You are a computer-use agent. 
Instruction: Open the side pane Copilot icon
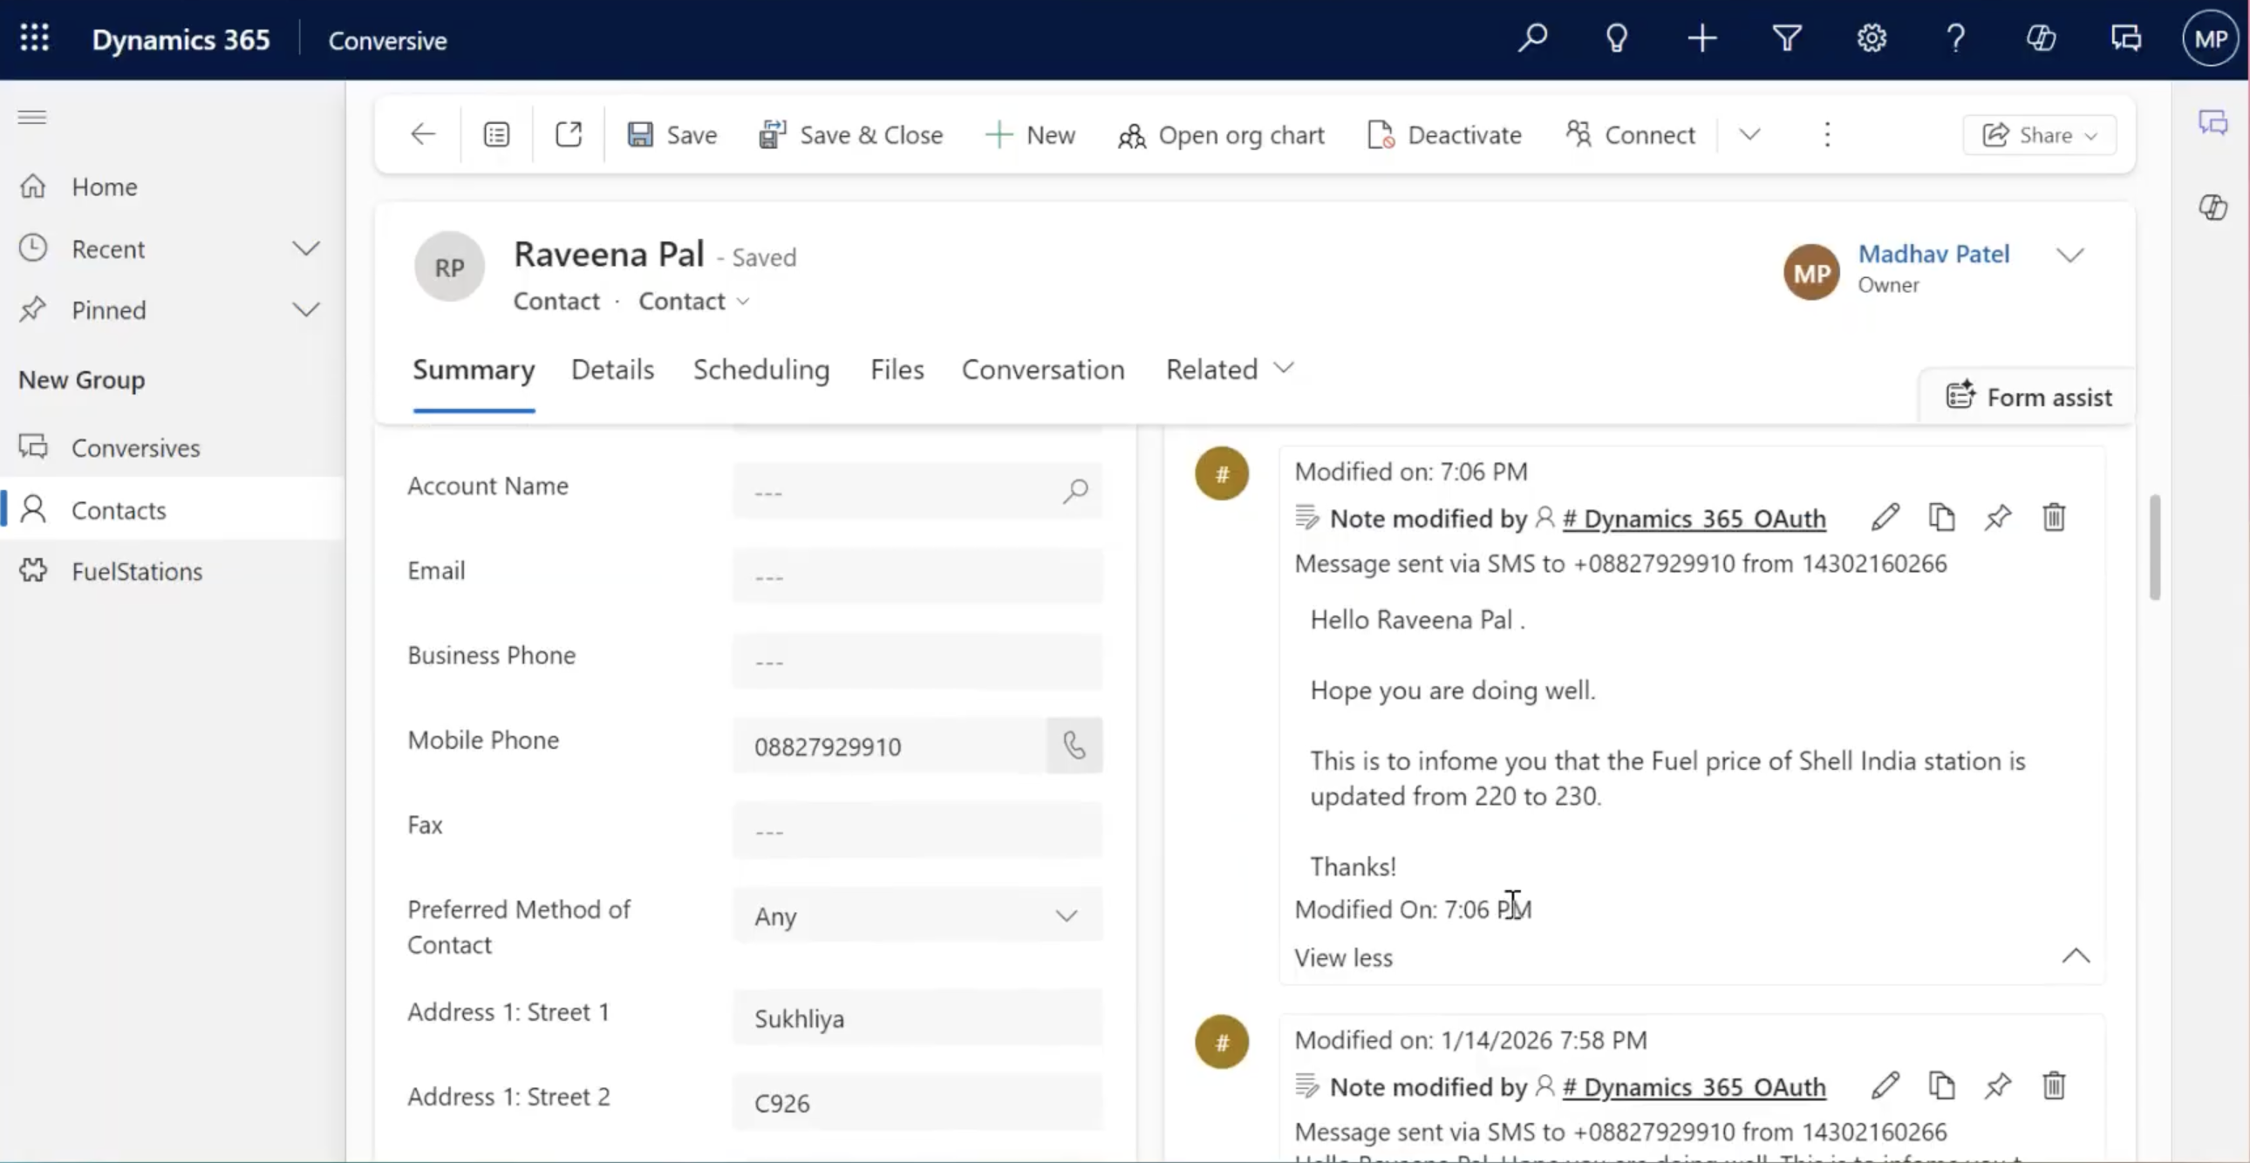tap(2212, 207)
